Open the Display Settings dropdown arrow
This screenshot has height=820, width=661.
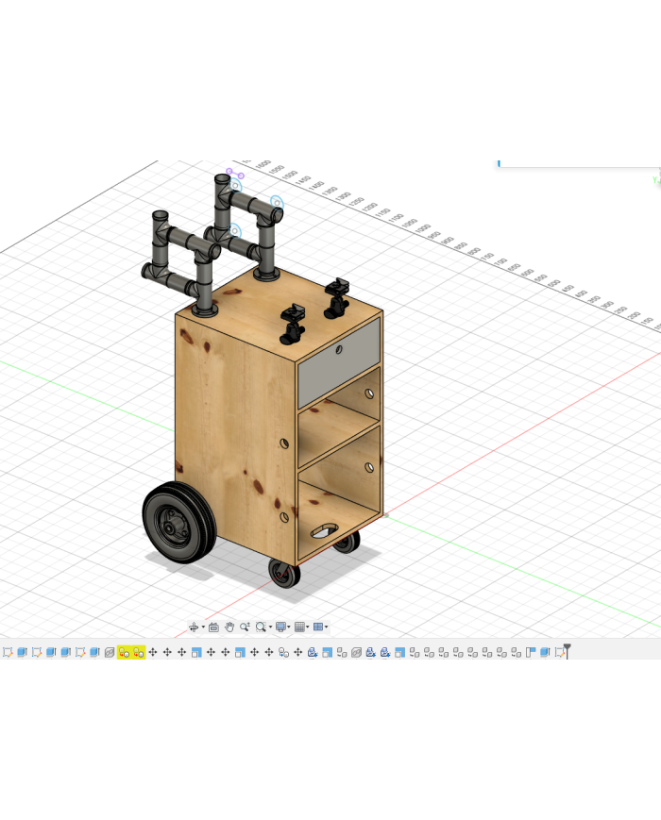289,628
